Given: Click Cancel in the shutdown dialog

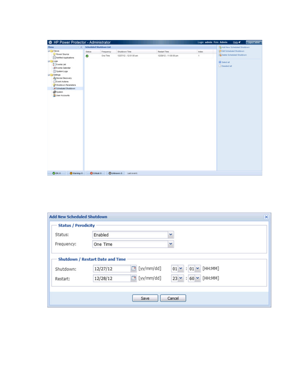Looking at the screenshot, I should (173, 298).
